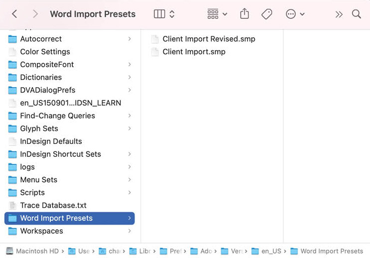Image resolution: width=370 pixels, height=258 pixels.
Task: Show more toolbar items via double chevron
Action: 339,14
